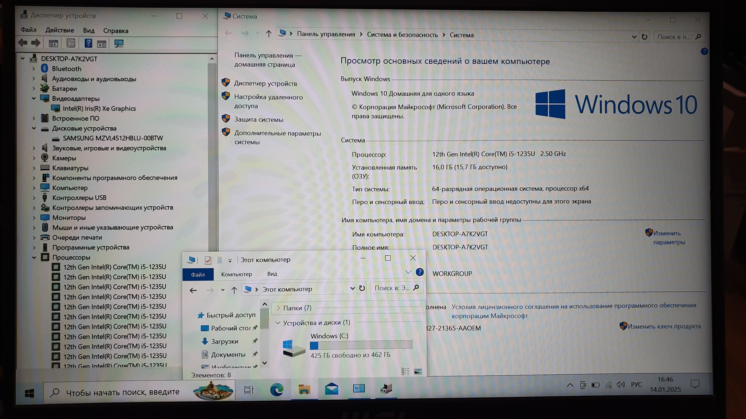
Task: Click the volume icon in system tray
Action: (621, 385)
